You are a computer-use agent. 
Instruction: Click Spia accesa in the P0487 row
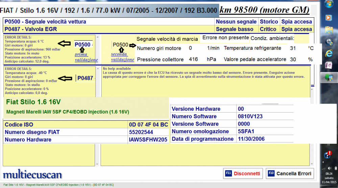(x=297, y=29)
